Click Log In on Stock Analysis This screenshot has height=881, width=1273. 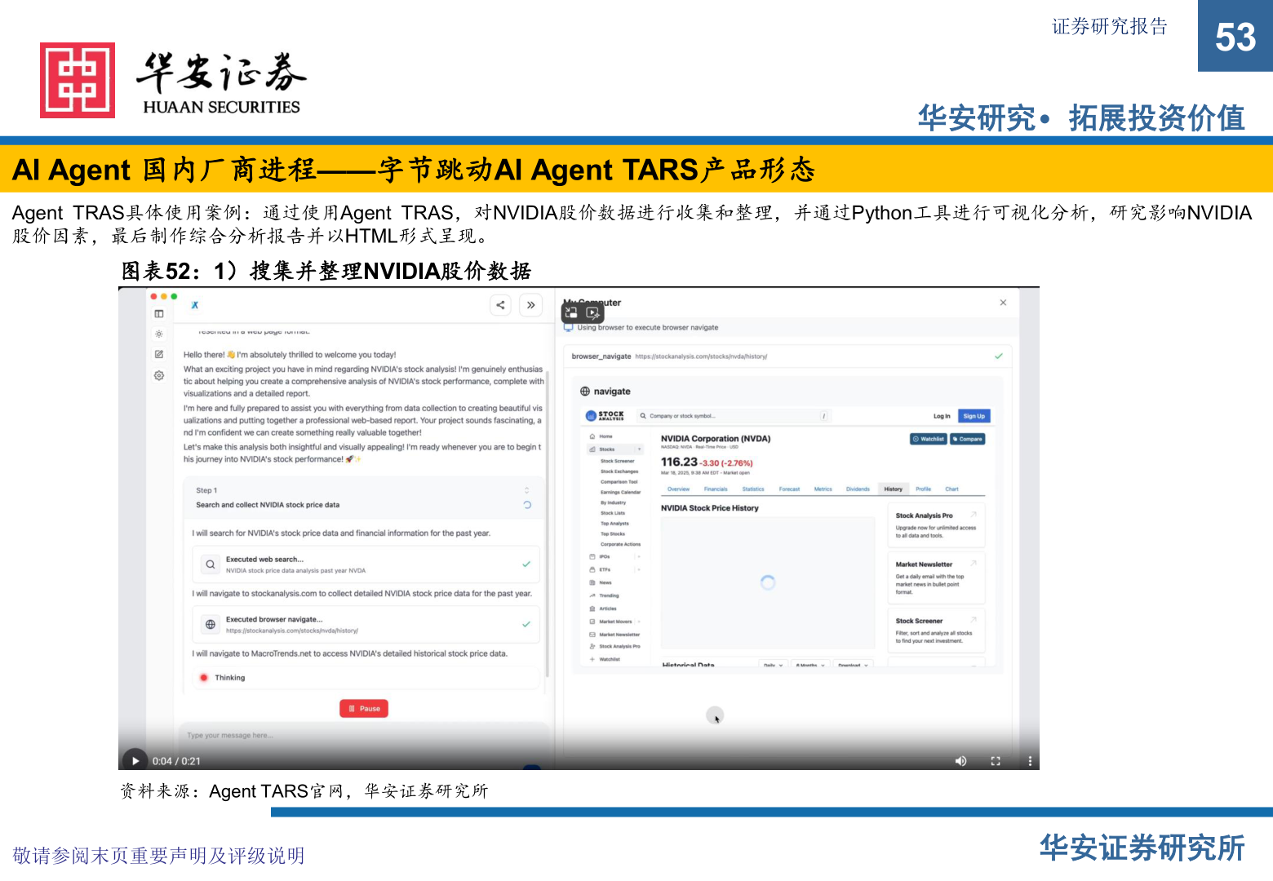coord(942,416)
